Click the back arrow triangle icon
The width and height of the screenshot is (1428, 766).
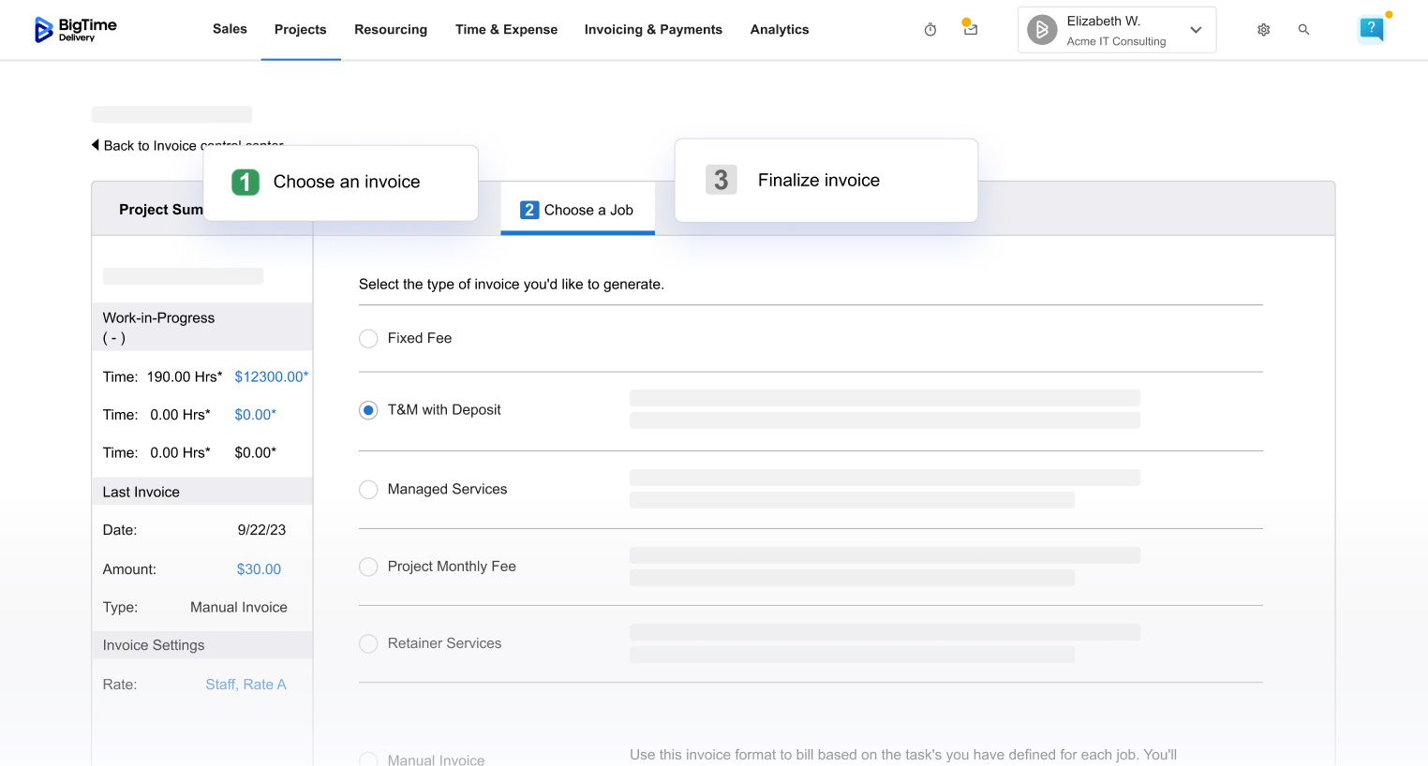(96, 145)
